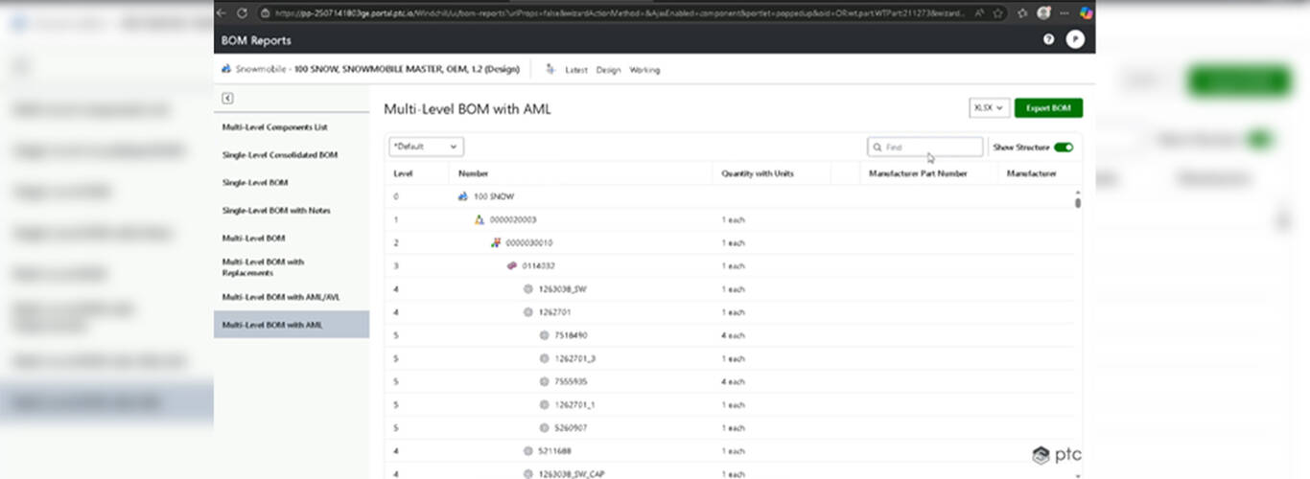The image size is (1310, 479).
Task: Open the Single-Level Consolidated BOM report
Action: (x=280, y=154)
